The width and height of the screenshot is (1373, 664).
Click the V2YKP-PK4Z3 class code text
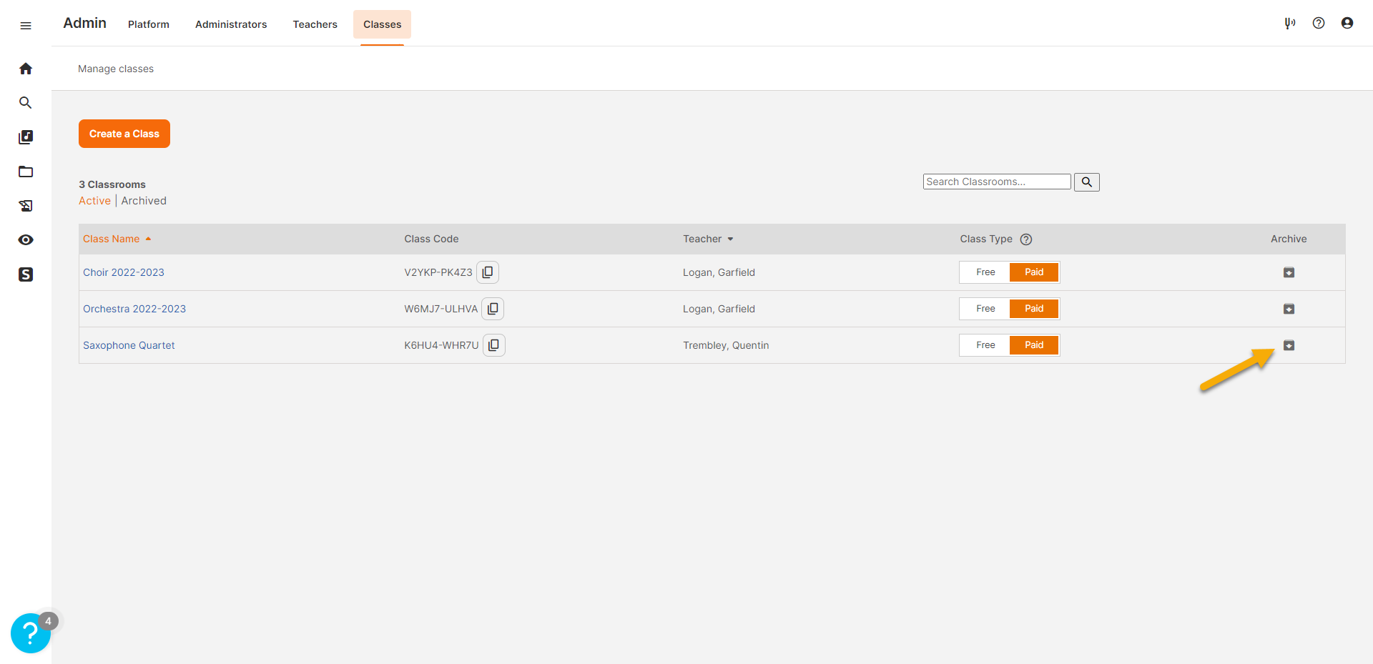(x=438, y=272)
